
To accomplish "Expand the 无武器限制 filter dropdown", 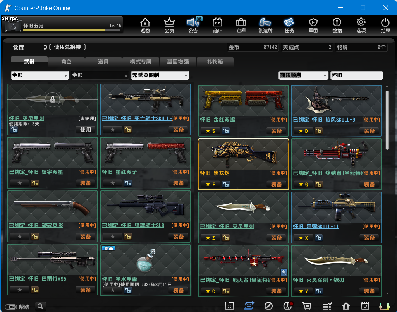I will (x=160, y=75).
